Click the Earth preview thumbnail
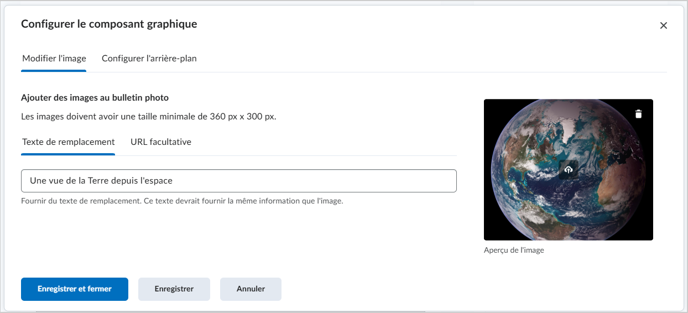Screen dimensions: 688x313 point(569,170)
